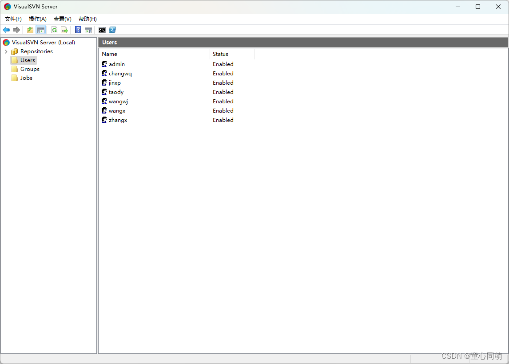Select the admin user icon
509x364 pixels.
tap(104, 64)
